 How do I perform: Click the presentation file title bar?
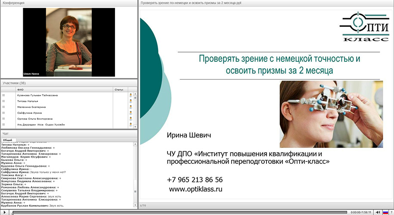click(267, 3)
